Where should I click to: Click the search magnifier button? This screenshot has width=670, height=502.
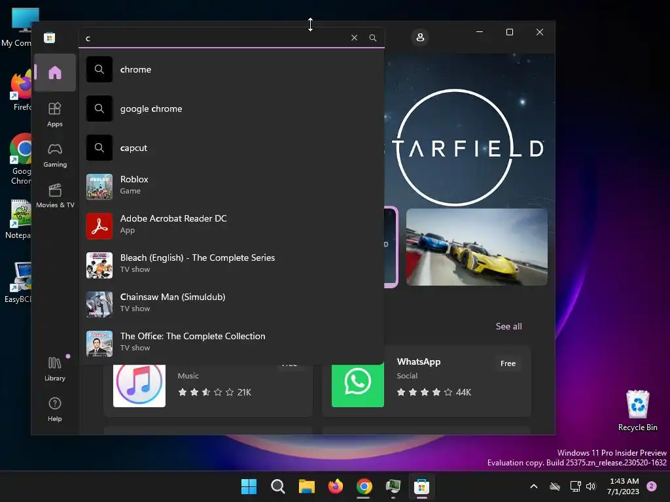pos(372,37)
